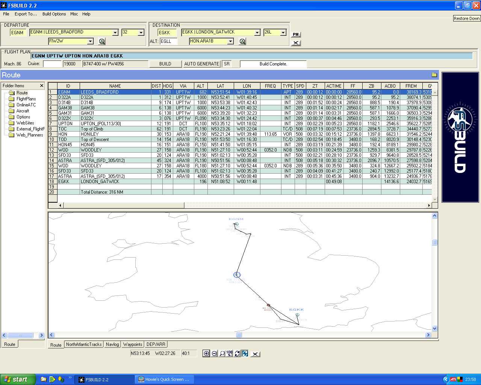Screen dimensions: 481x385
Task: Select the Top of Climb row
Action: pos(240,129)
